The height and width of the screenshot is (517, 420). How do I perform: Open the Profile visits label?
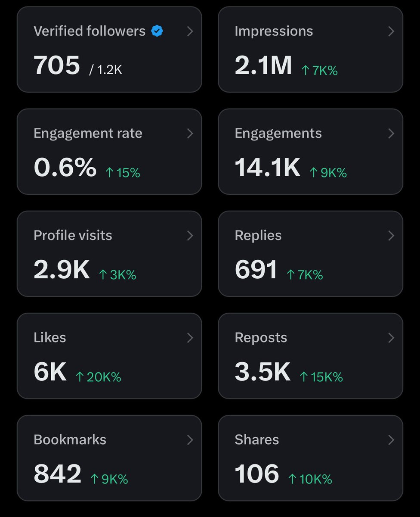pos(73,235)
